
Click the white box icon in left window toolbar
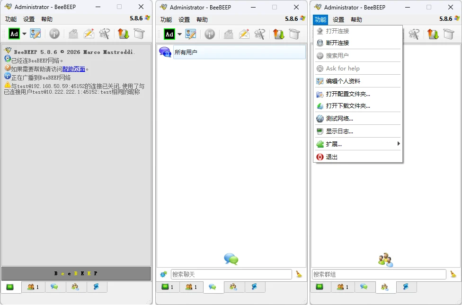pos(139,34)
